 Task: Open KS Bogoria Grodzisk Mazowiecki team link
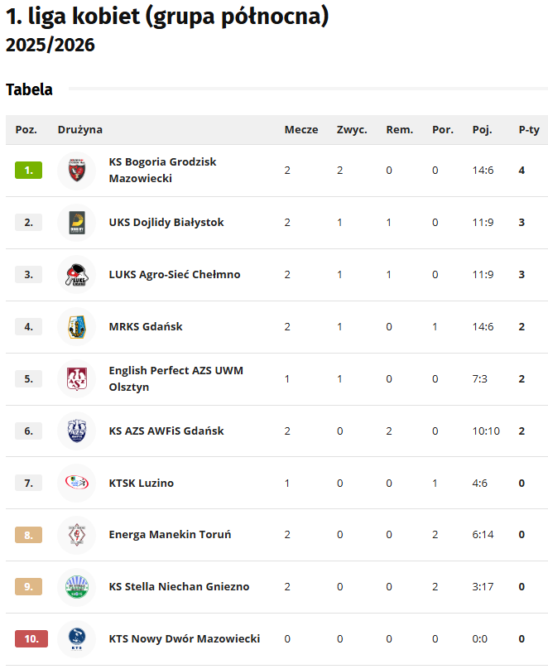(162, 170)
